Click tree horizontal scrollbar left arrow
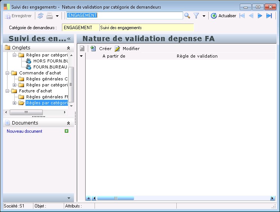Image resolution: width=280 pixels, height=212 pixels. point(6,112)
